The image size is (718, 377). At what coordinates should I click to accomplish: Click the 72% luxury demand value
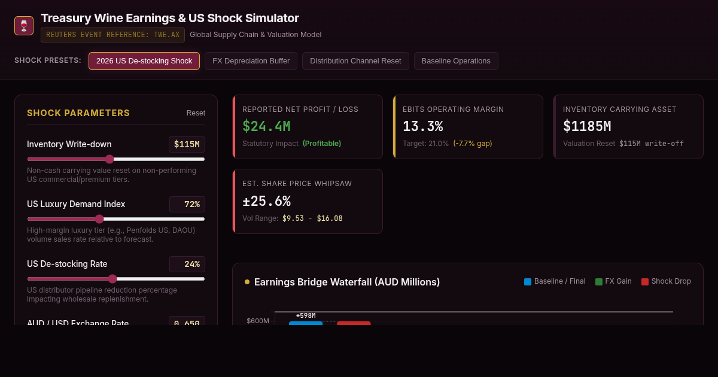pyautogui.click(x=187, y=204)
